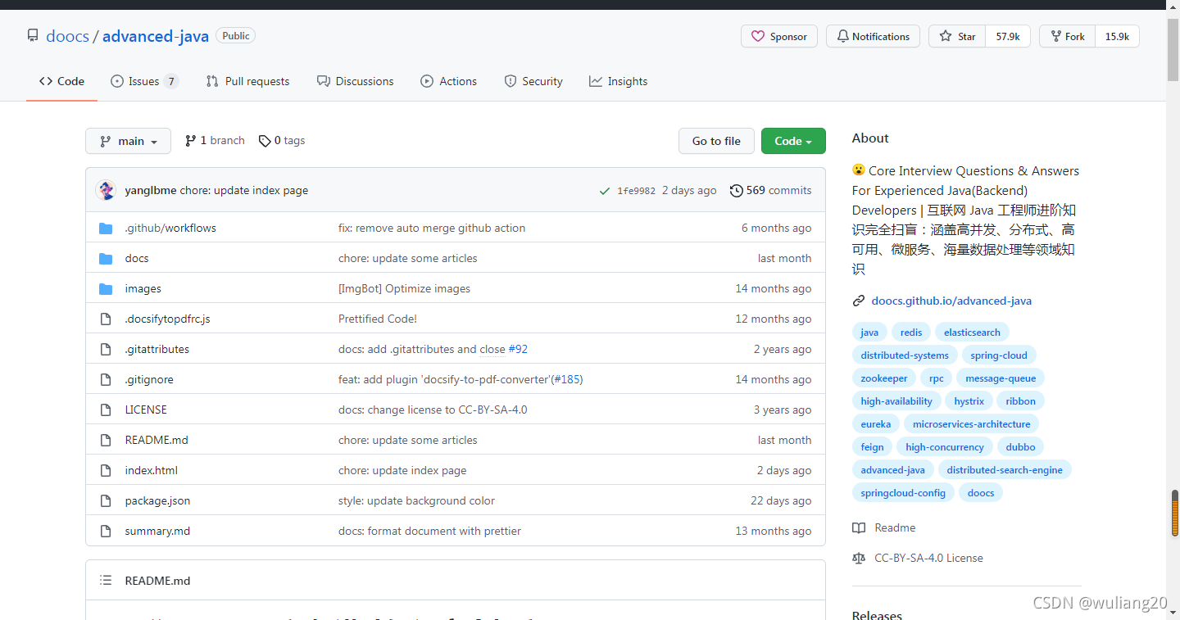The height and width of the screenshot is (620, 1180).
Task: Select the Actions play-circle icon
Action: click(426, 80)
